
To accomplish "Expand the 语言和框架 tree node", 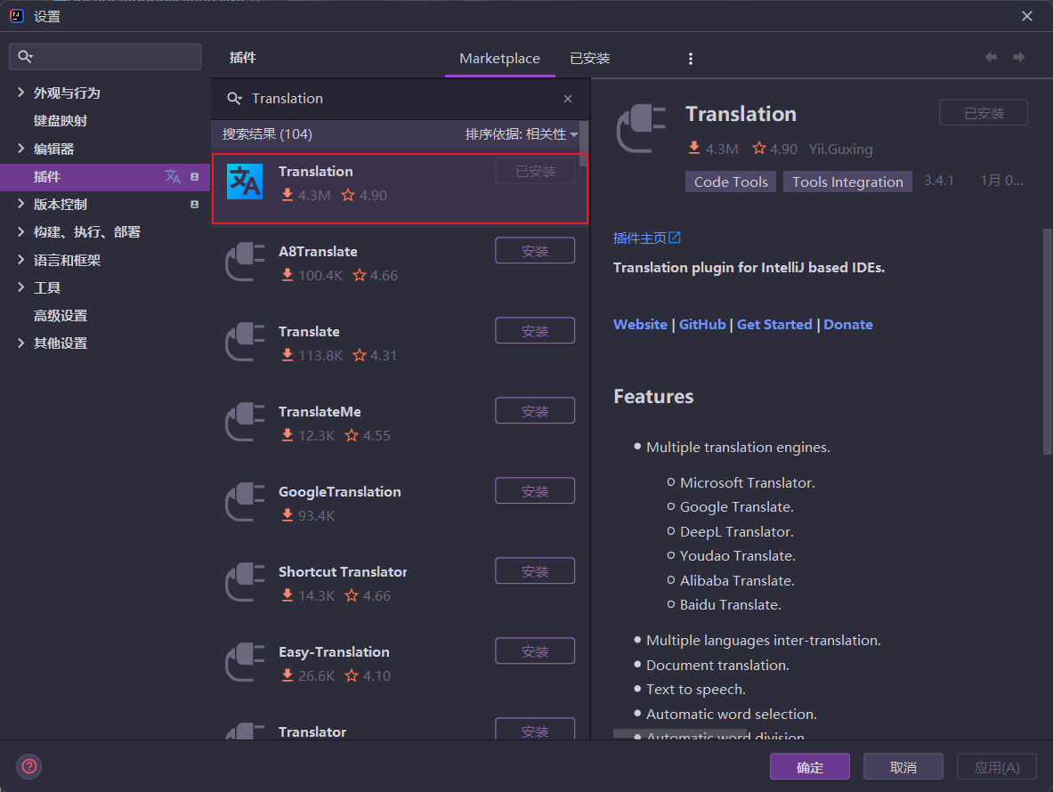I will 20,260.
